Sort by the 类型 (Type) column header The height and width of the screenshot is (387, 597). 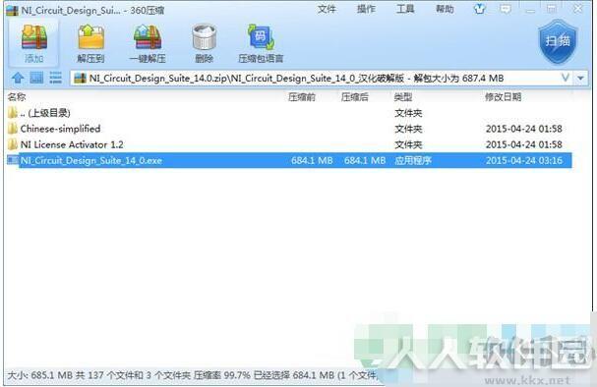tap(403, 97)
